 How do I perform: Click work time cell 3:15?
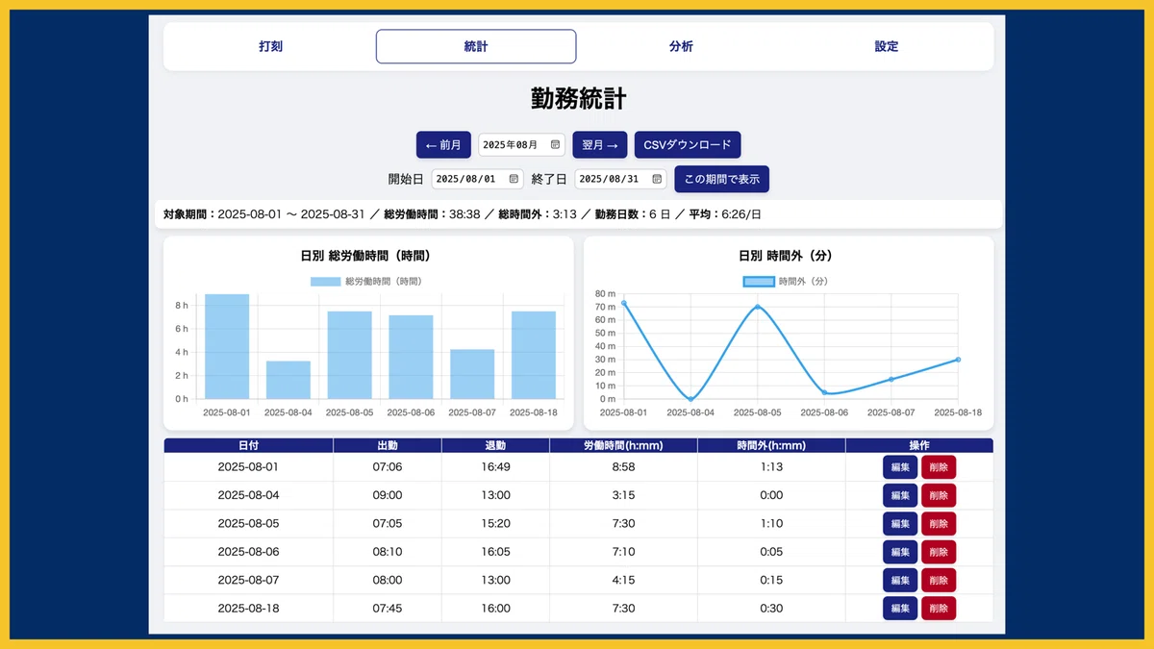[x=624, y=496]
